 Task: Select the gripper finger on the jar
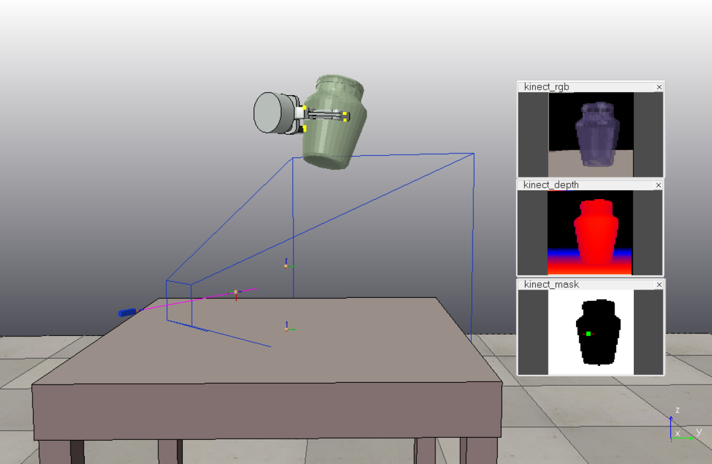(328, 116)
